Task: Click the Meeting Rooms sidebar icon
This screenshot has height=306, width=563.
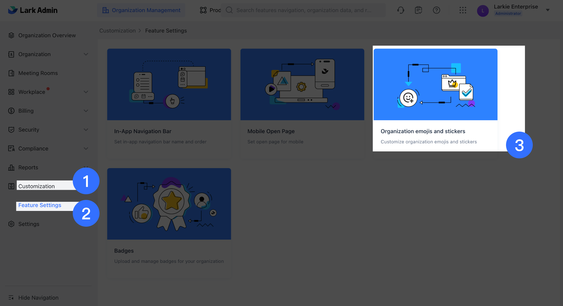Action: pos(11,73)
